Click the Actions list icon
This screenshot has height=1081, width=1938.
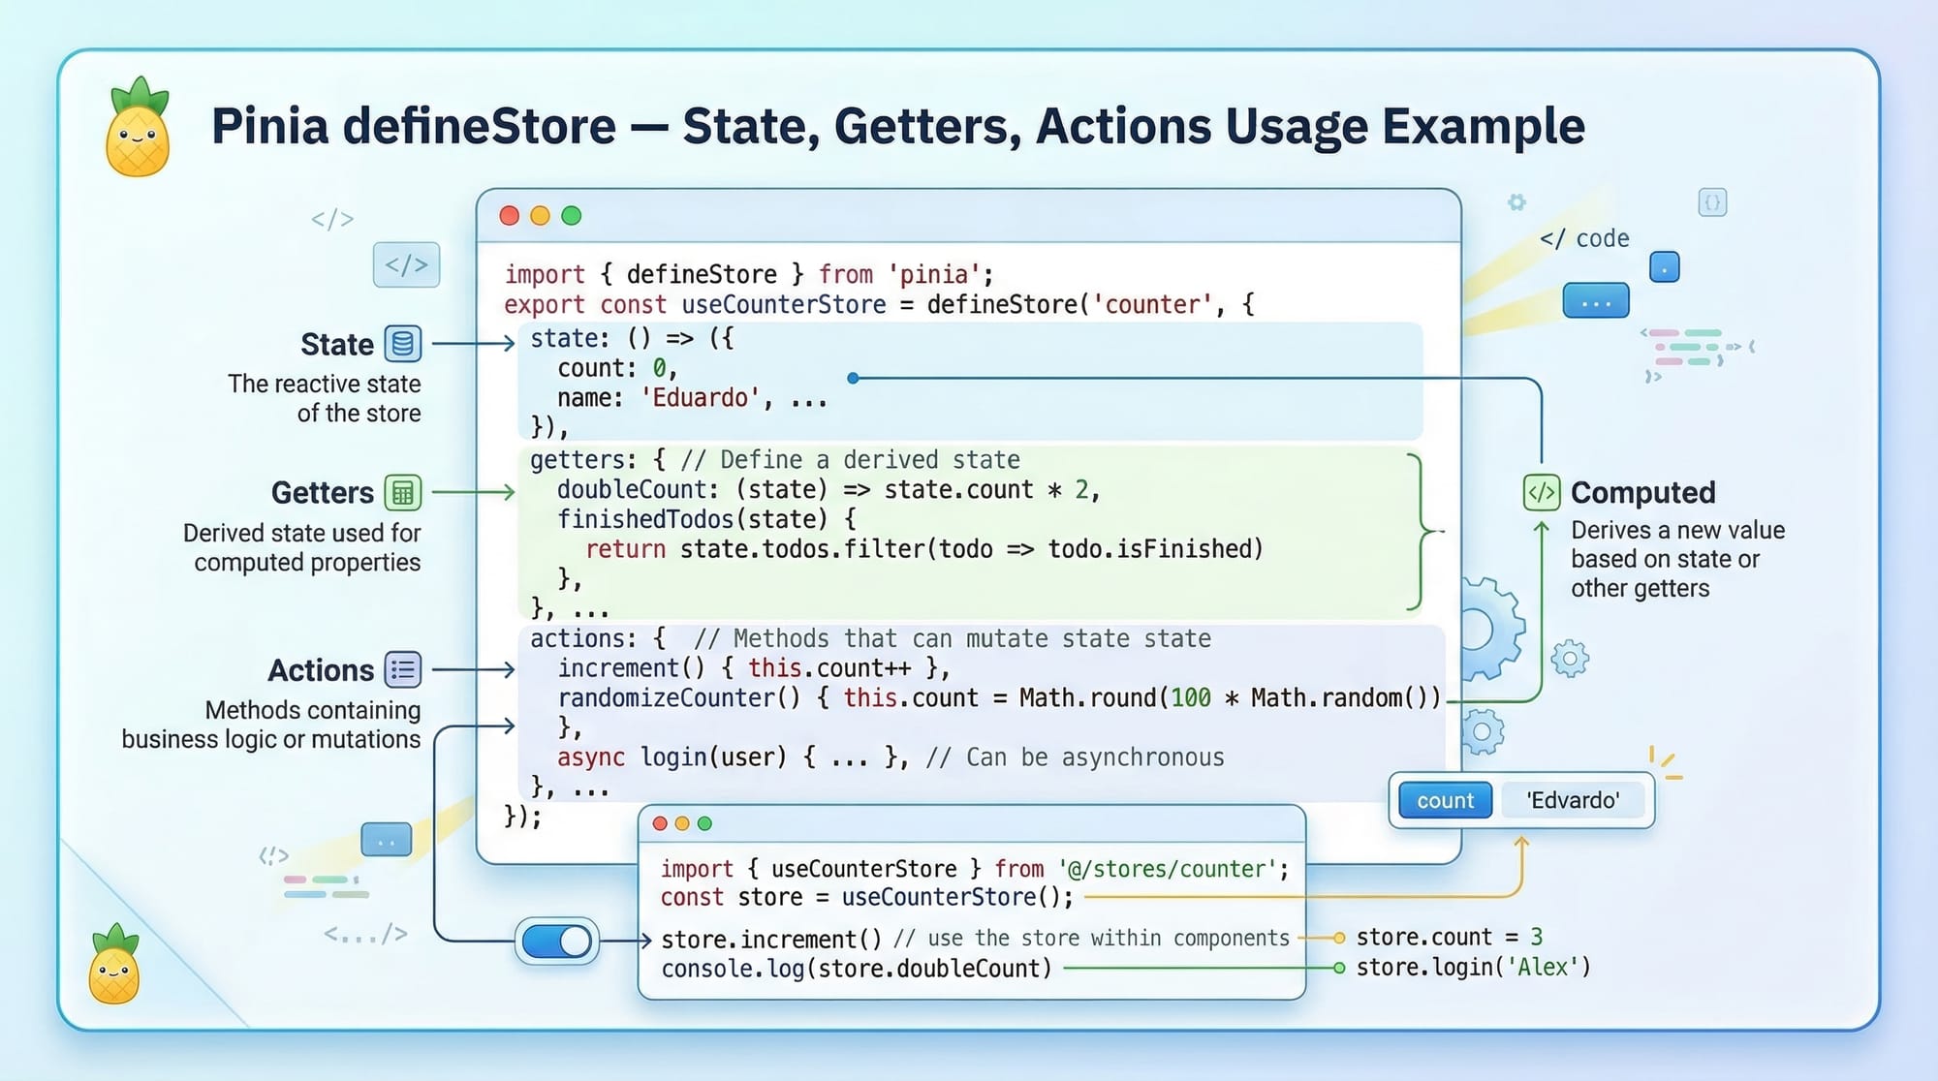tap(403, 669)
